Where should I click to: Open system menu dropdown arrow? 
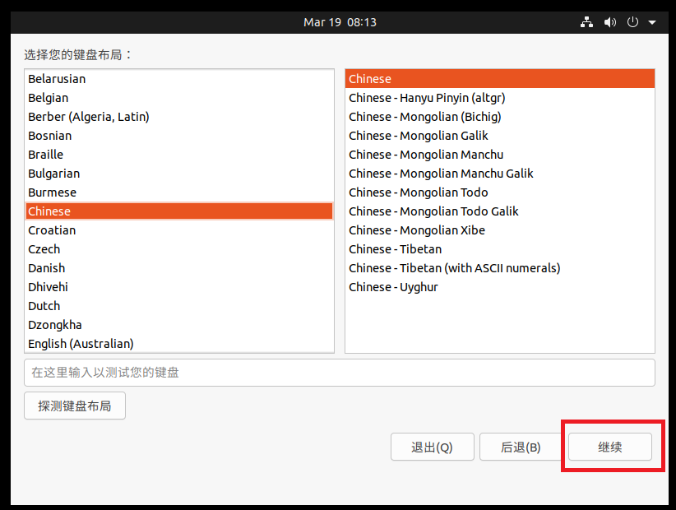pyautogui.click(x=652, y=22)
